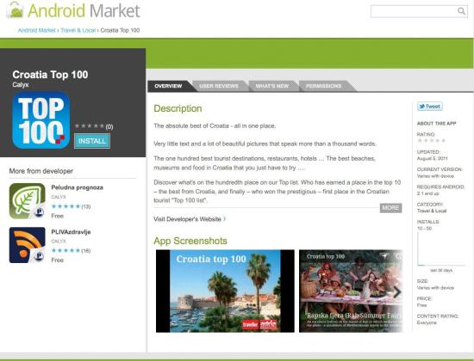Click the installs graph in sidebar
Image resolution: width=474 pixels, height=361 pixels.
[x=440, y=249]
